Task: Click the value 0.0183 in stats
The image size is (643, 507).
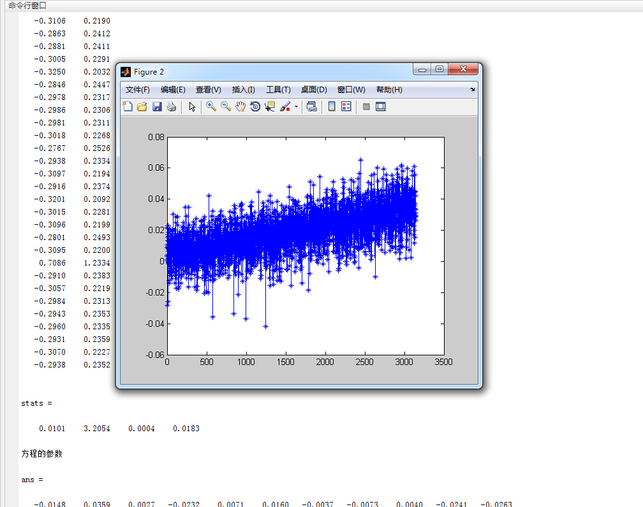Action: (x=186, y=429)
